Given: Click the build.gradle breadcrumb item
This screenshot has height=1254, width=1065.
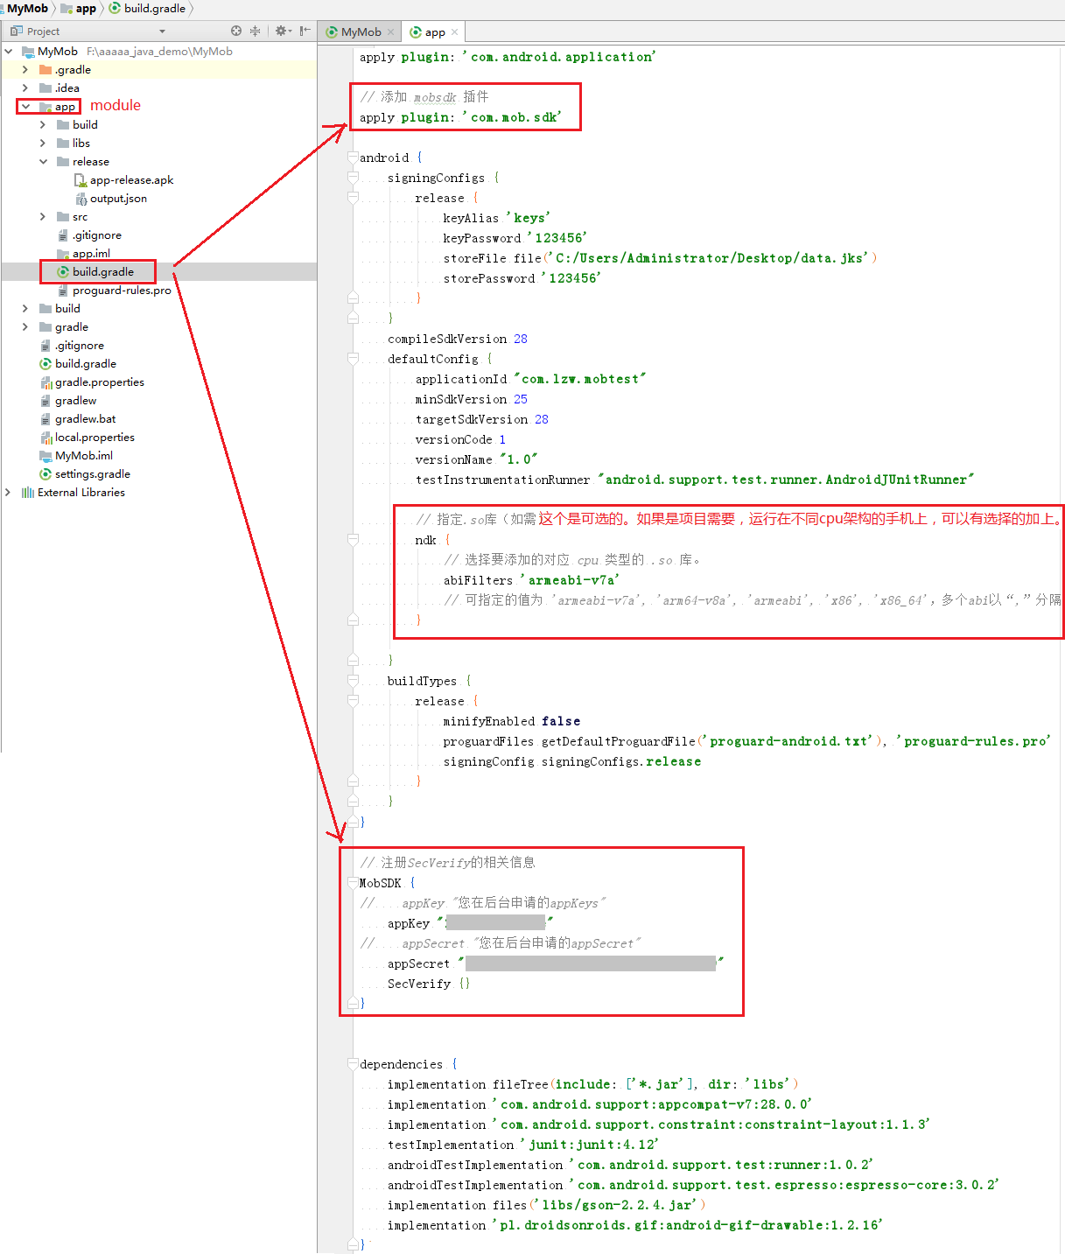Looking at the screenshot, I should tap(147, 8).
